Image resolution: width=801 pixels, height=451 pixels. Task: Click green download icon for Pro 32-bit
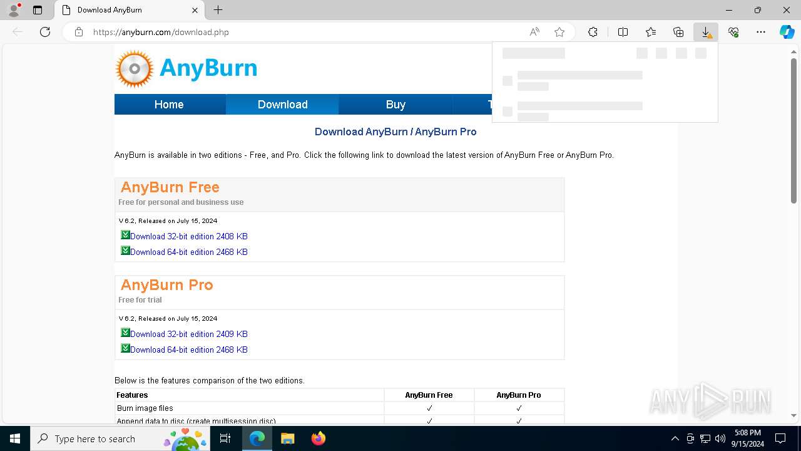125,333
